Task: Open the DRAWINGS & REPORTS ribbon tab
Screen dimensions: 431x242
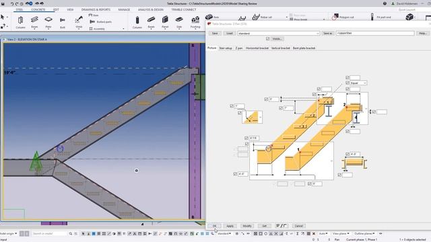Action: tap(96, 9)
